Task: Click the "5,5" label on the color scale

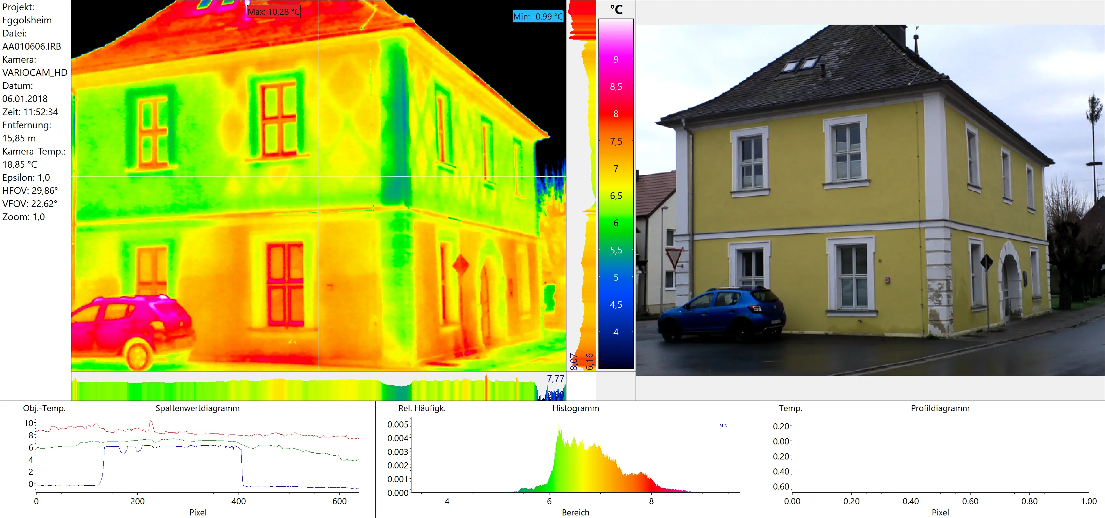Action: tap(616, 250)
